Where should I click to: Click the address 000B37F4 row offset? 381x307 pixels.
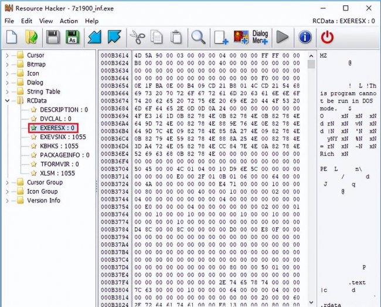click(x=114, y=282)
